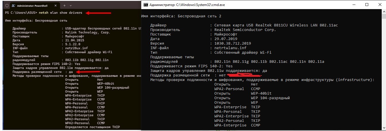Click the PowerShell icon on the tab
The width and height of the screenshot is (386, 131).
tap(13, 5)
